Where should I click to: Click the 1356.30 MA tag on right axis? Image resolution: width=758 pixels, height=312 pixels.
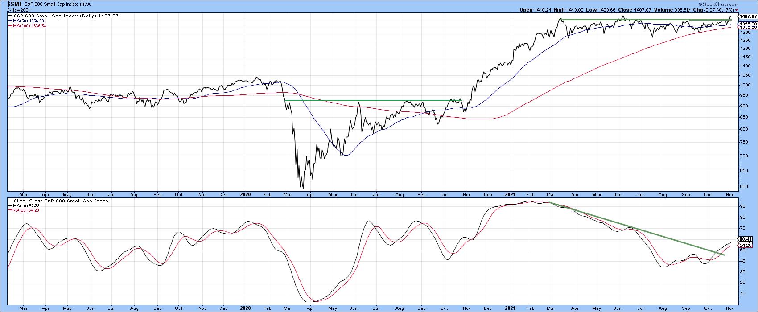748,24
